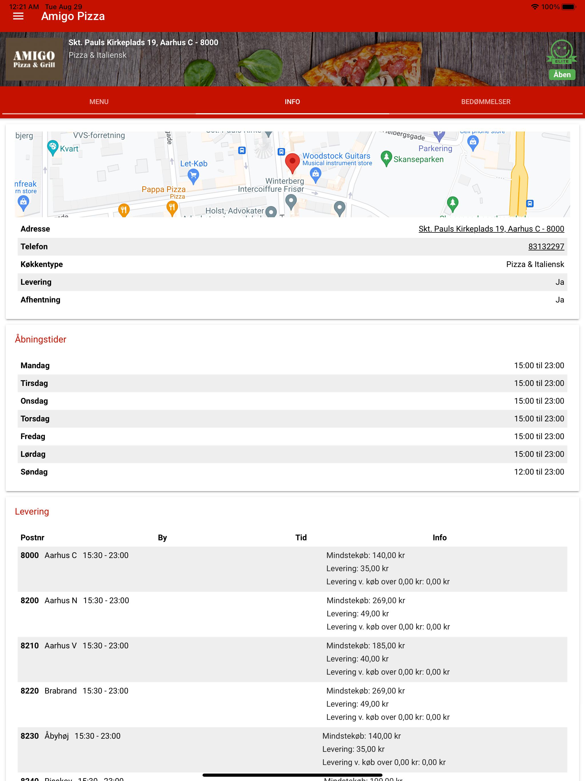Select the 8000 Aarhus C delivery row
The image size is (585, 781).
tap(292, 569)
